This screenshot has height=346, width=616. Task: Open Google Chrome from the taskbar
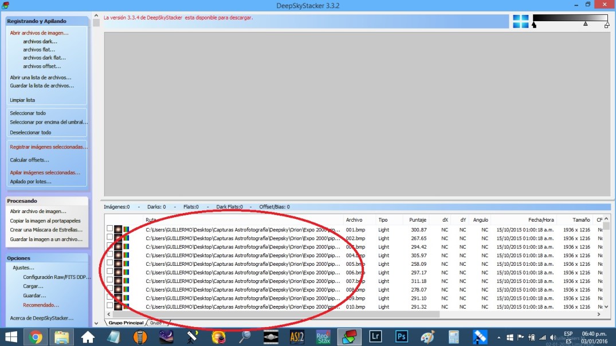point(36,336)
